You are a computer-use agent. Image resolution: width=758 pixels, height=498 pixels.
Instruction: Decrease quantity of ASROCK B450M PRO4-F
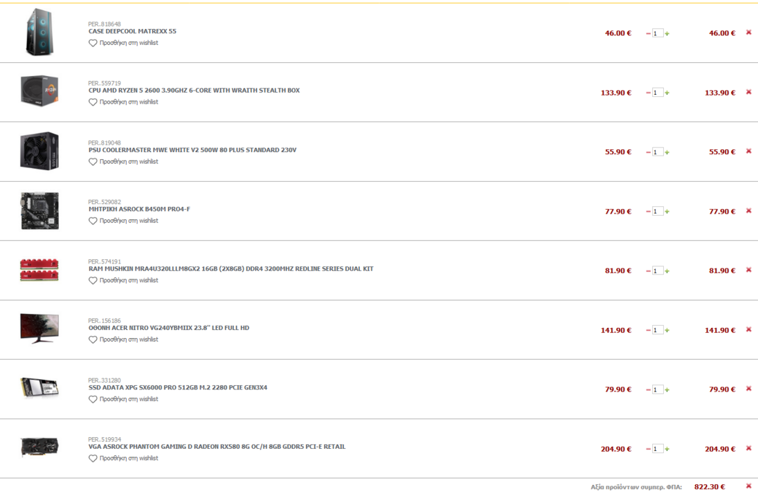(x=648, y=212)
